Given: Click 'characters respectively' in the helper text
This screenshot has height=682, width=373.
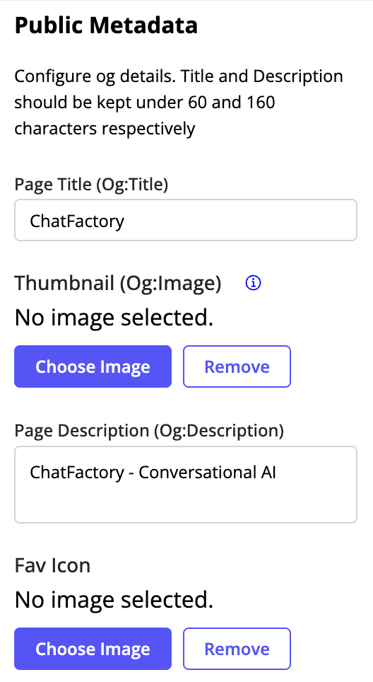Looking at the screenshot, I should pos(105,129).
